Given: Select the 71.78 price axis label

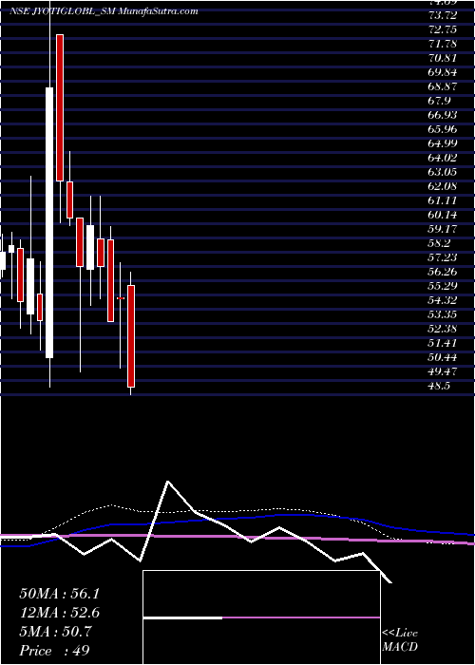Looking at the screenshot, I should (x=443, y=44).
